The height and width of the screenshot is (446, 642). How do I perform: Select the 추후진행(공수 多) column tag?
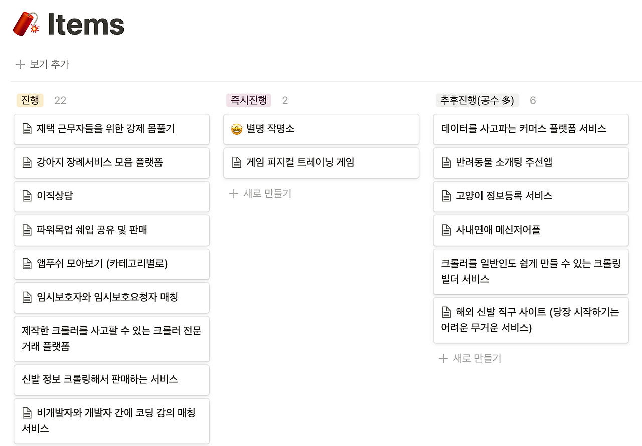tap(477, 100)
